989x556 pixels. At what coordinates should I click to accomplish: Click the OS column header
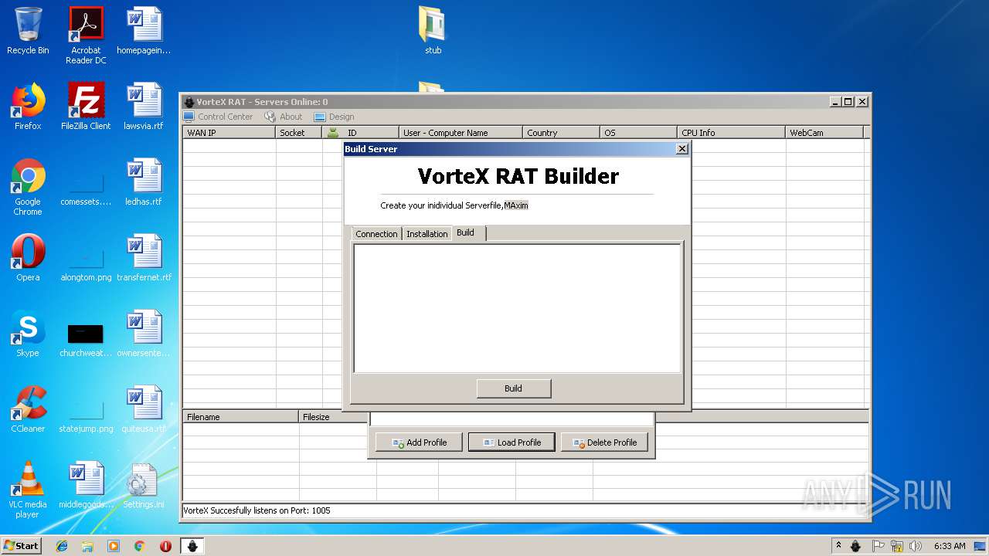(x=639, y=133)
